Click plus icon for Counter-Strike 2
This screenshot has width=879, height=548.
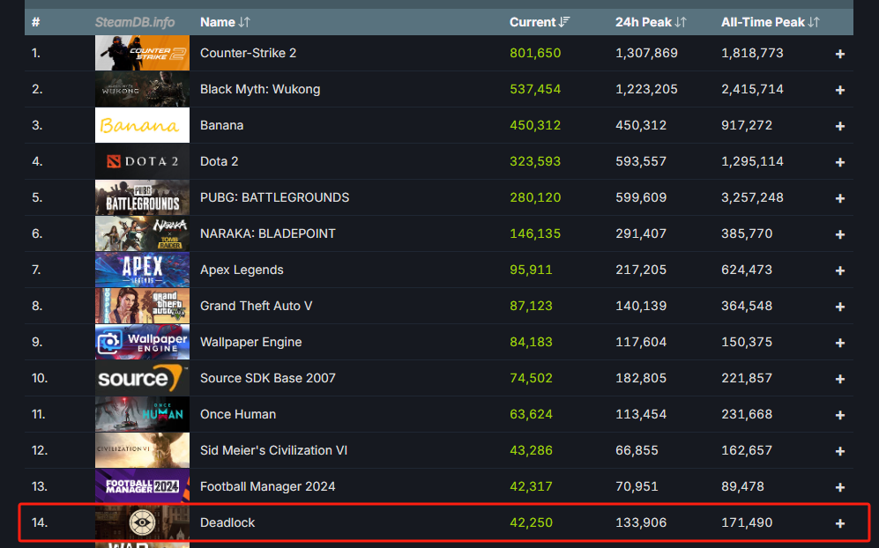pyautogui.click(x=839, y=54)
